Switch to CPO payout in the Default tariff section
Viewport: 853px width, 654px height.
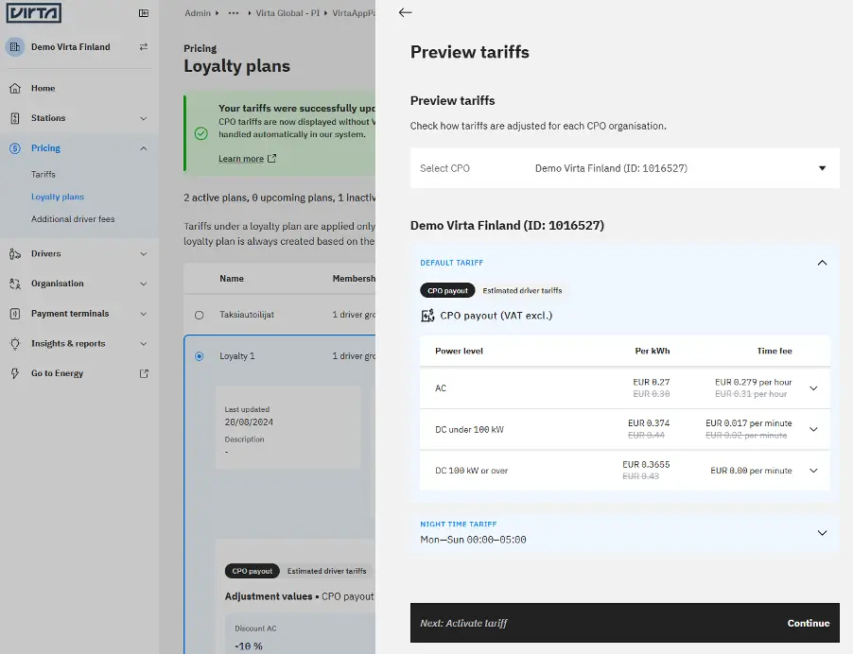click(x=447, y=291)
